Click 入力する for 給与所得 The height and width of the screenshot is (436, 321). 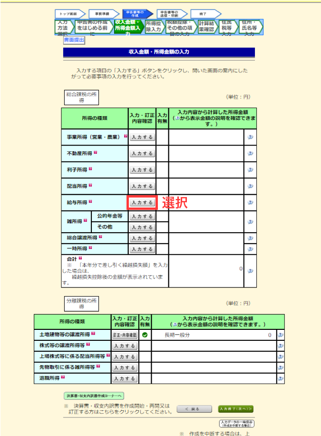tap(142, 203)
